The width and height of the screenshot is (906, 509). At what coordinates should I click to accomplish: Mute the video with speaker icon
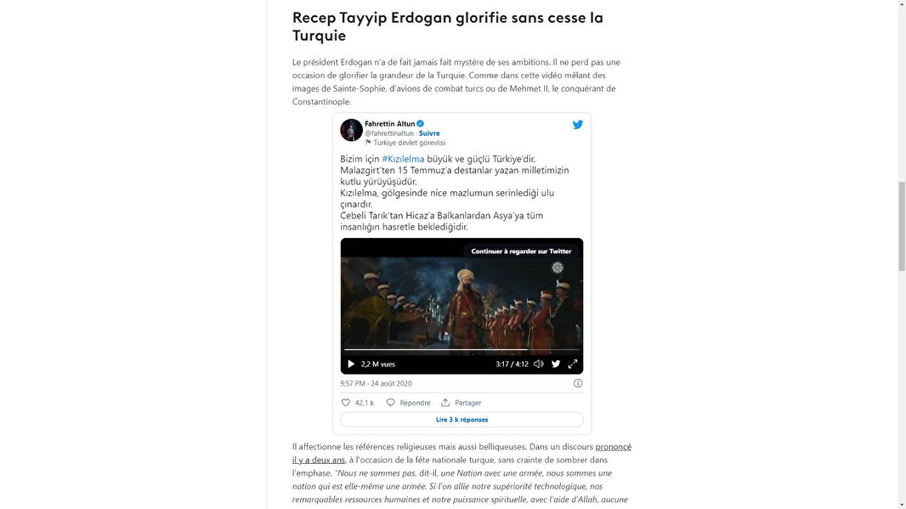coord(539,364)
